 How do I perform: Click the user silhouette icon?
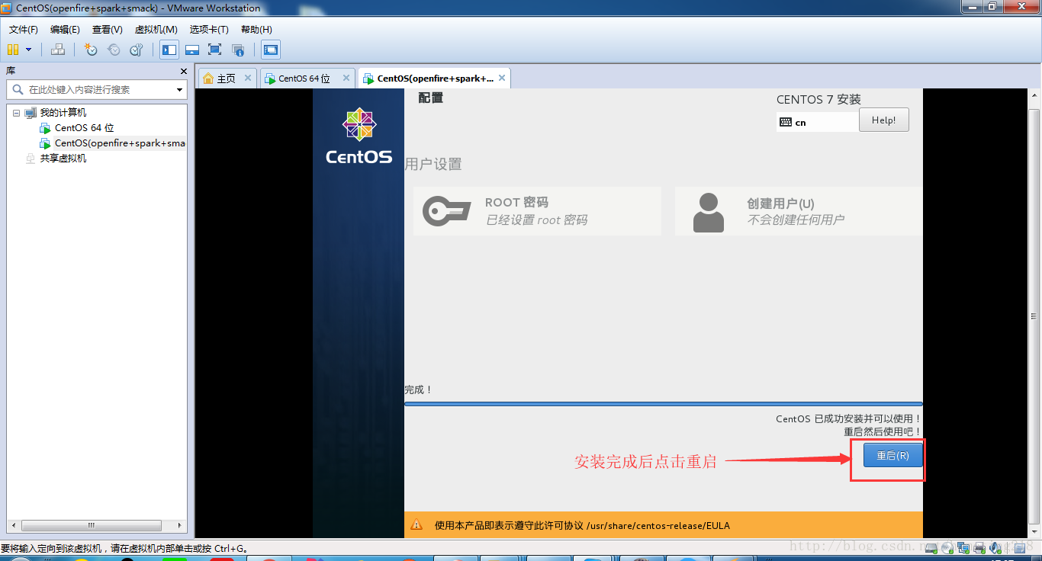click(x=708, y=212)
